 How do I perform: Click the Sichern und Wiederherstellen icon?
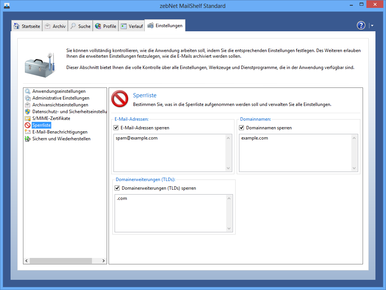tap(28, 139)
